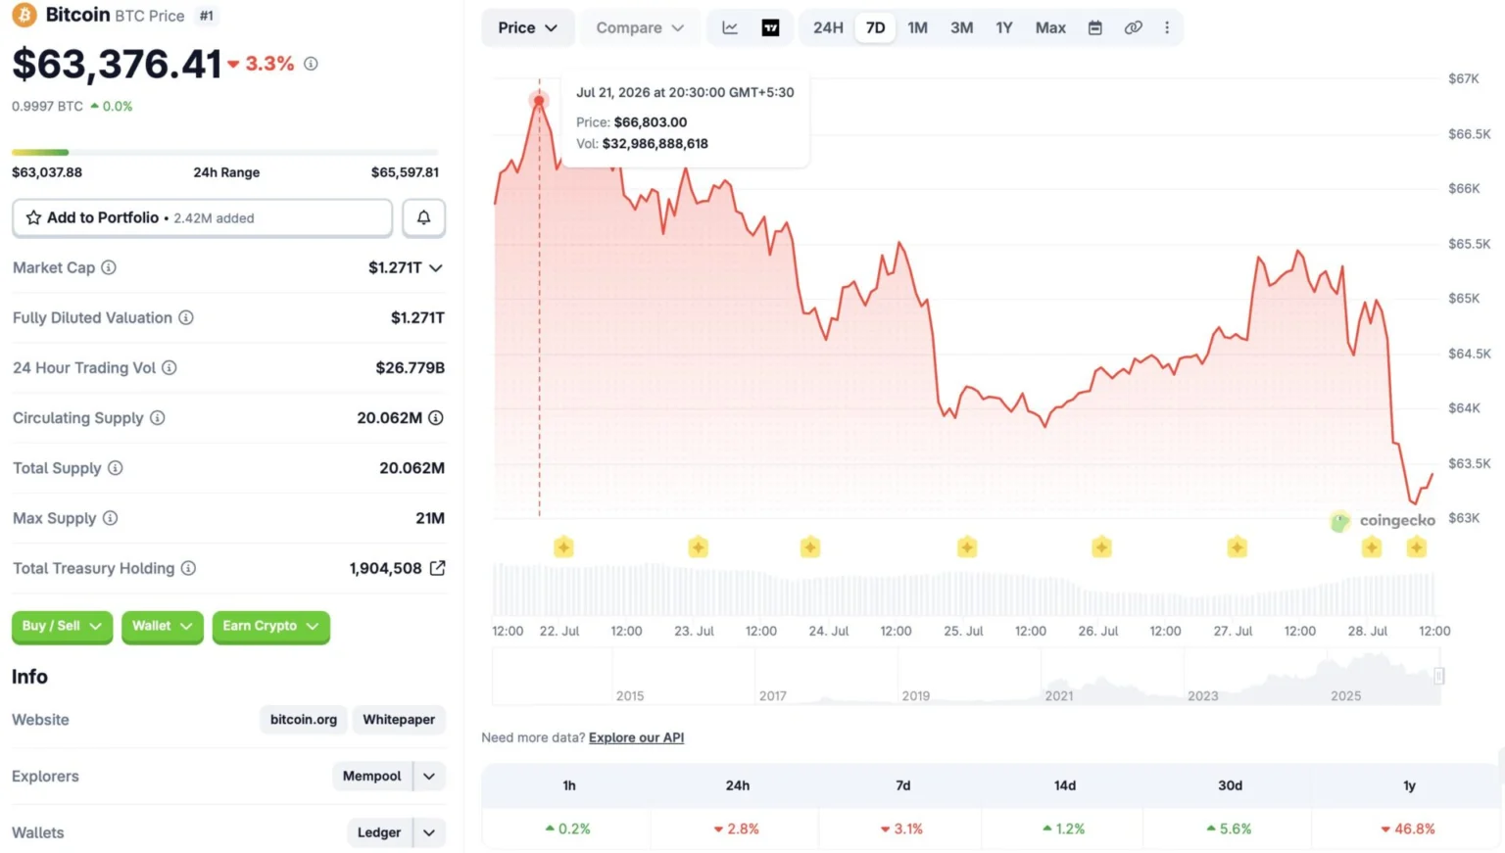Select the Max time range
Viewport: 1505px width, 853px height.
(1050, 27)
